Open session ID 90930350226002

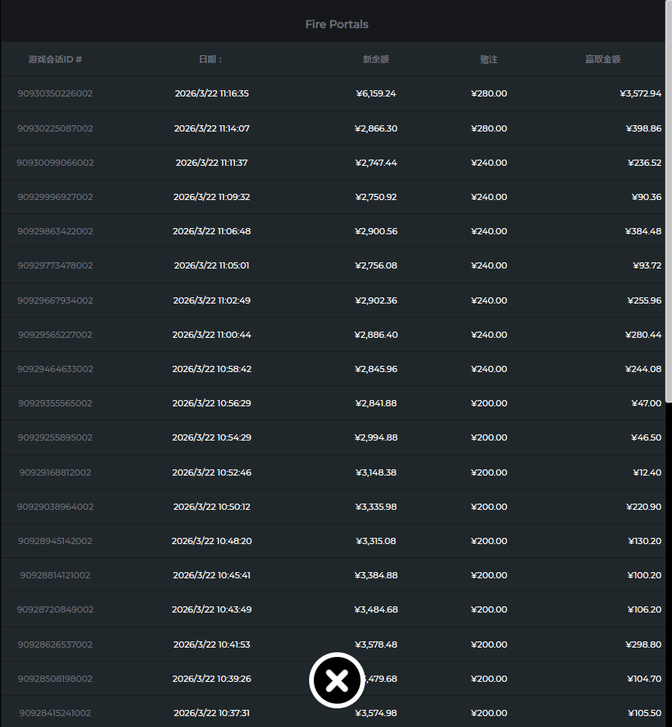pyautogui.click(x=55, y=93)
